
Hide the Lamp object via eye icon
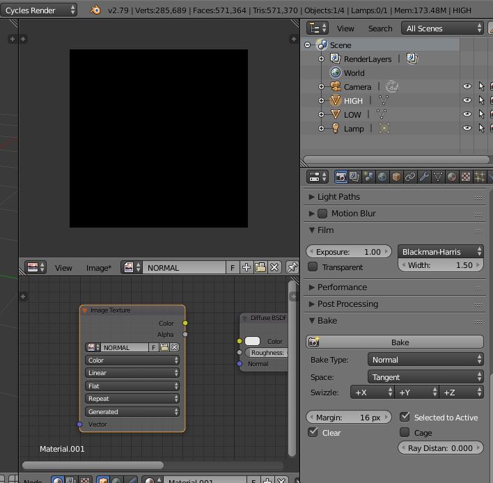[467, 128]
